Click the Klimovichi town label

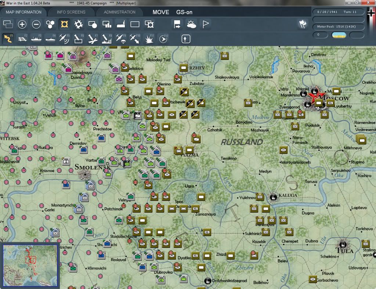click(97, 268)
